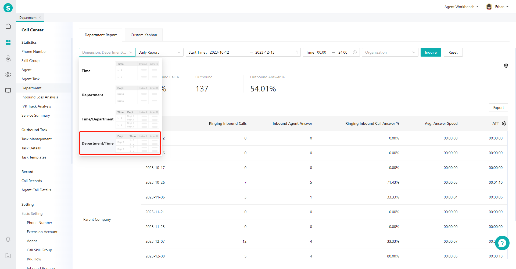Screen dimensions: 516x269
Task: Open the Daily Report dropdown
Action: tap(159, 52)
